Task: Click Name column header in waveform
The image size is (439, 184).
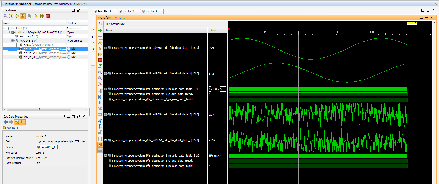Action: pos(156,30)
